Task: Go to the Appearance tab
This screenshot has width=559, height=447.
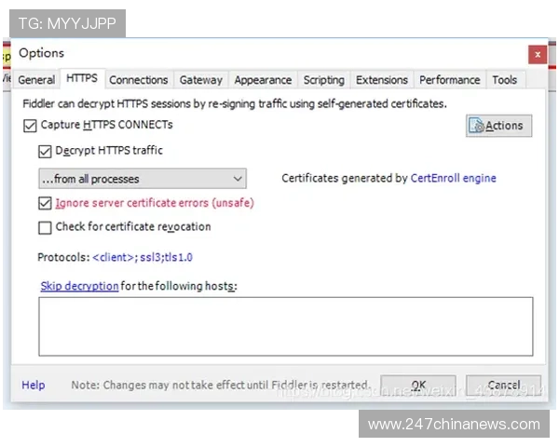Action: coord(263,80)
